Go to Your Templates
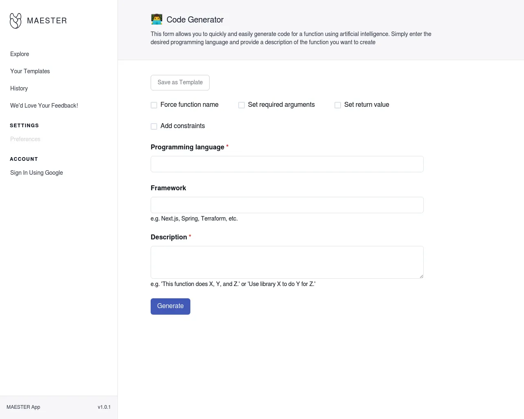Viewport: 524px width, 419px height. (30, 71)
